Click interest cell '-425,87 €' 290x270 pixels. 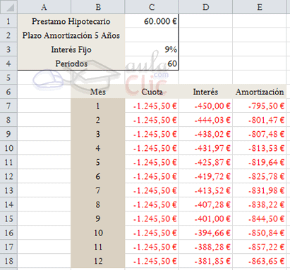[x=205, y=162]
